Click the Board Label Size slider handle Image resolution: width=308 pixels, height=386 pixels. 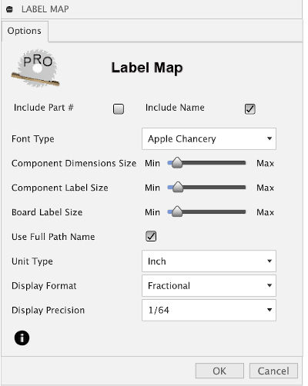(177, 211)
